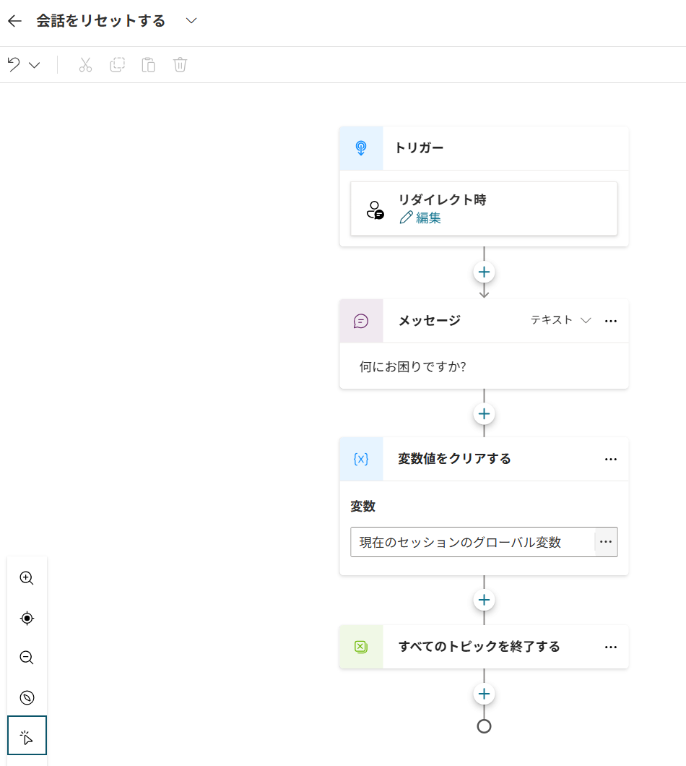Reset canvas view to center
Screen dimensions: 686x766
tap(27, 618)
